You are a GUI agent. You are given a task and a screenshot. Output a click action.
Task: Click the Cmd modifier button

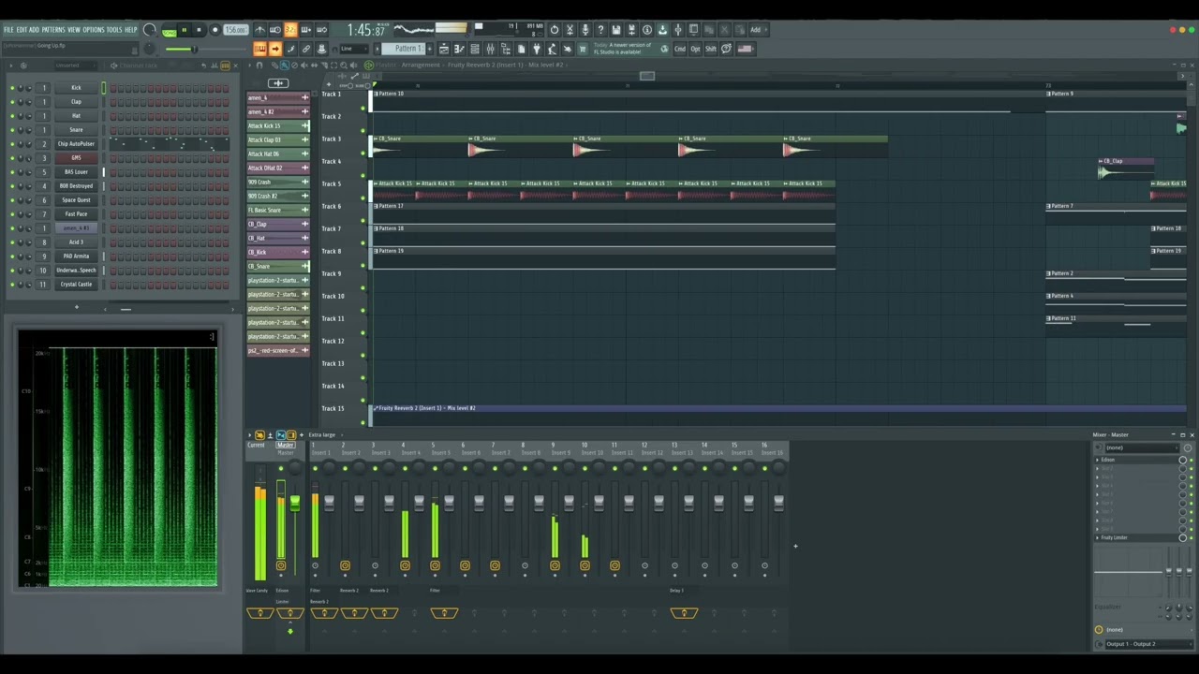(x=679, y=49)
